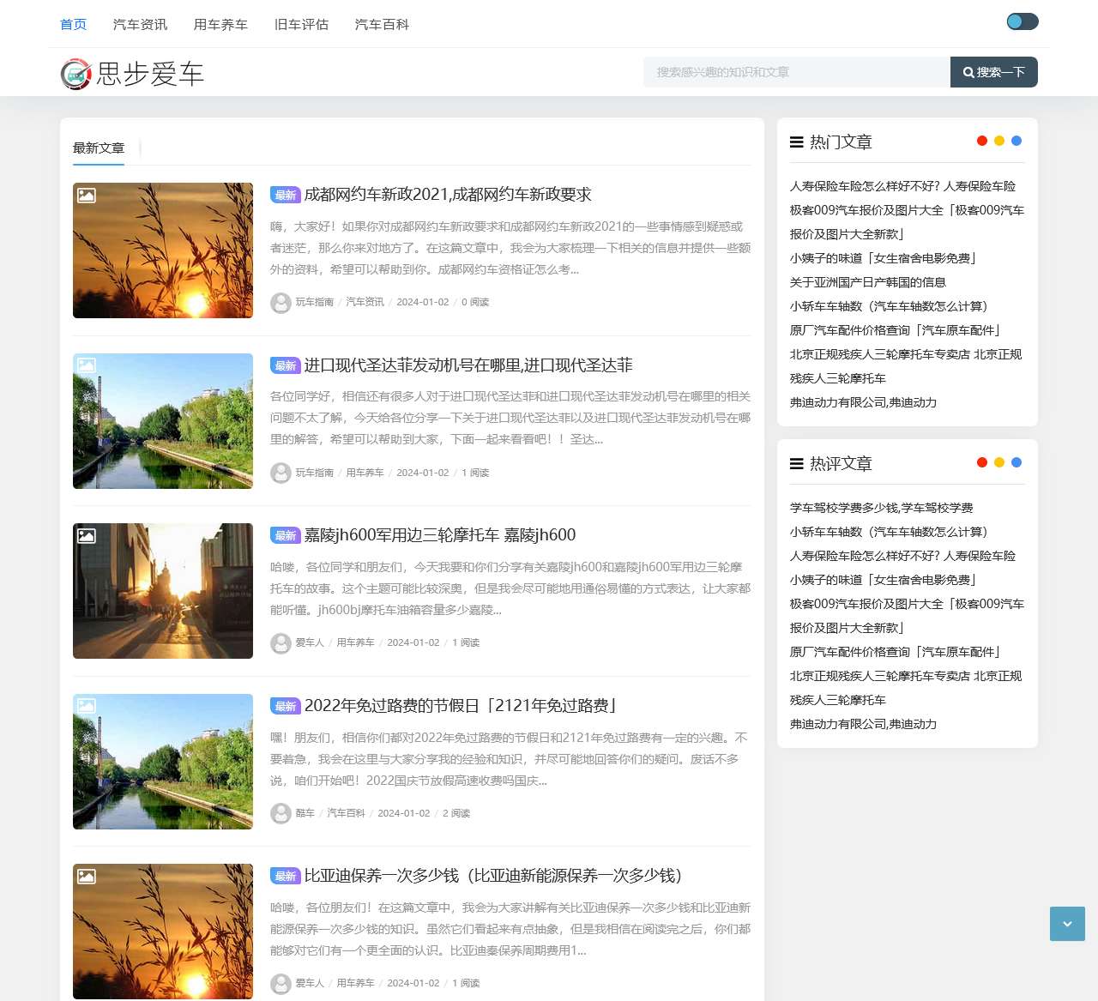The image size is (1098, 1001).
Task: Click the blue dot in 热评文章 header
Action: (x=1017, y=462)
